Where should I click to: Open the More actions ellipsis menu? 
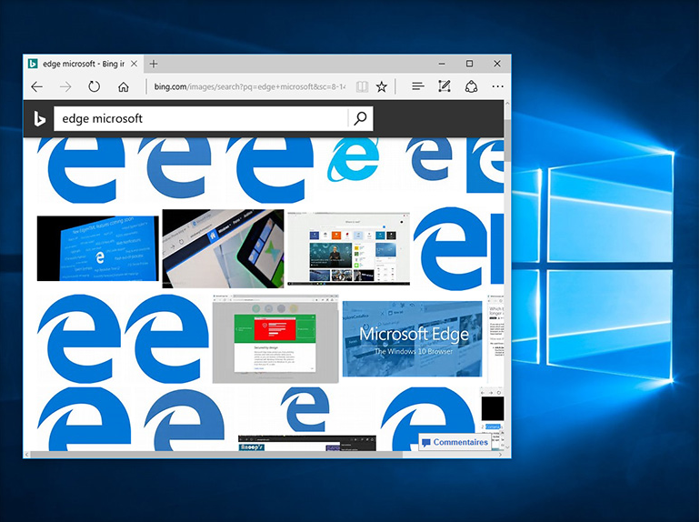[496, 87]
